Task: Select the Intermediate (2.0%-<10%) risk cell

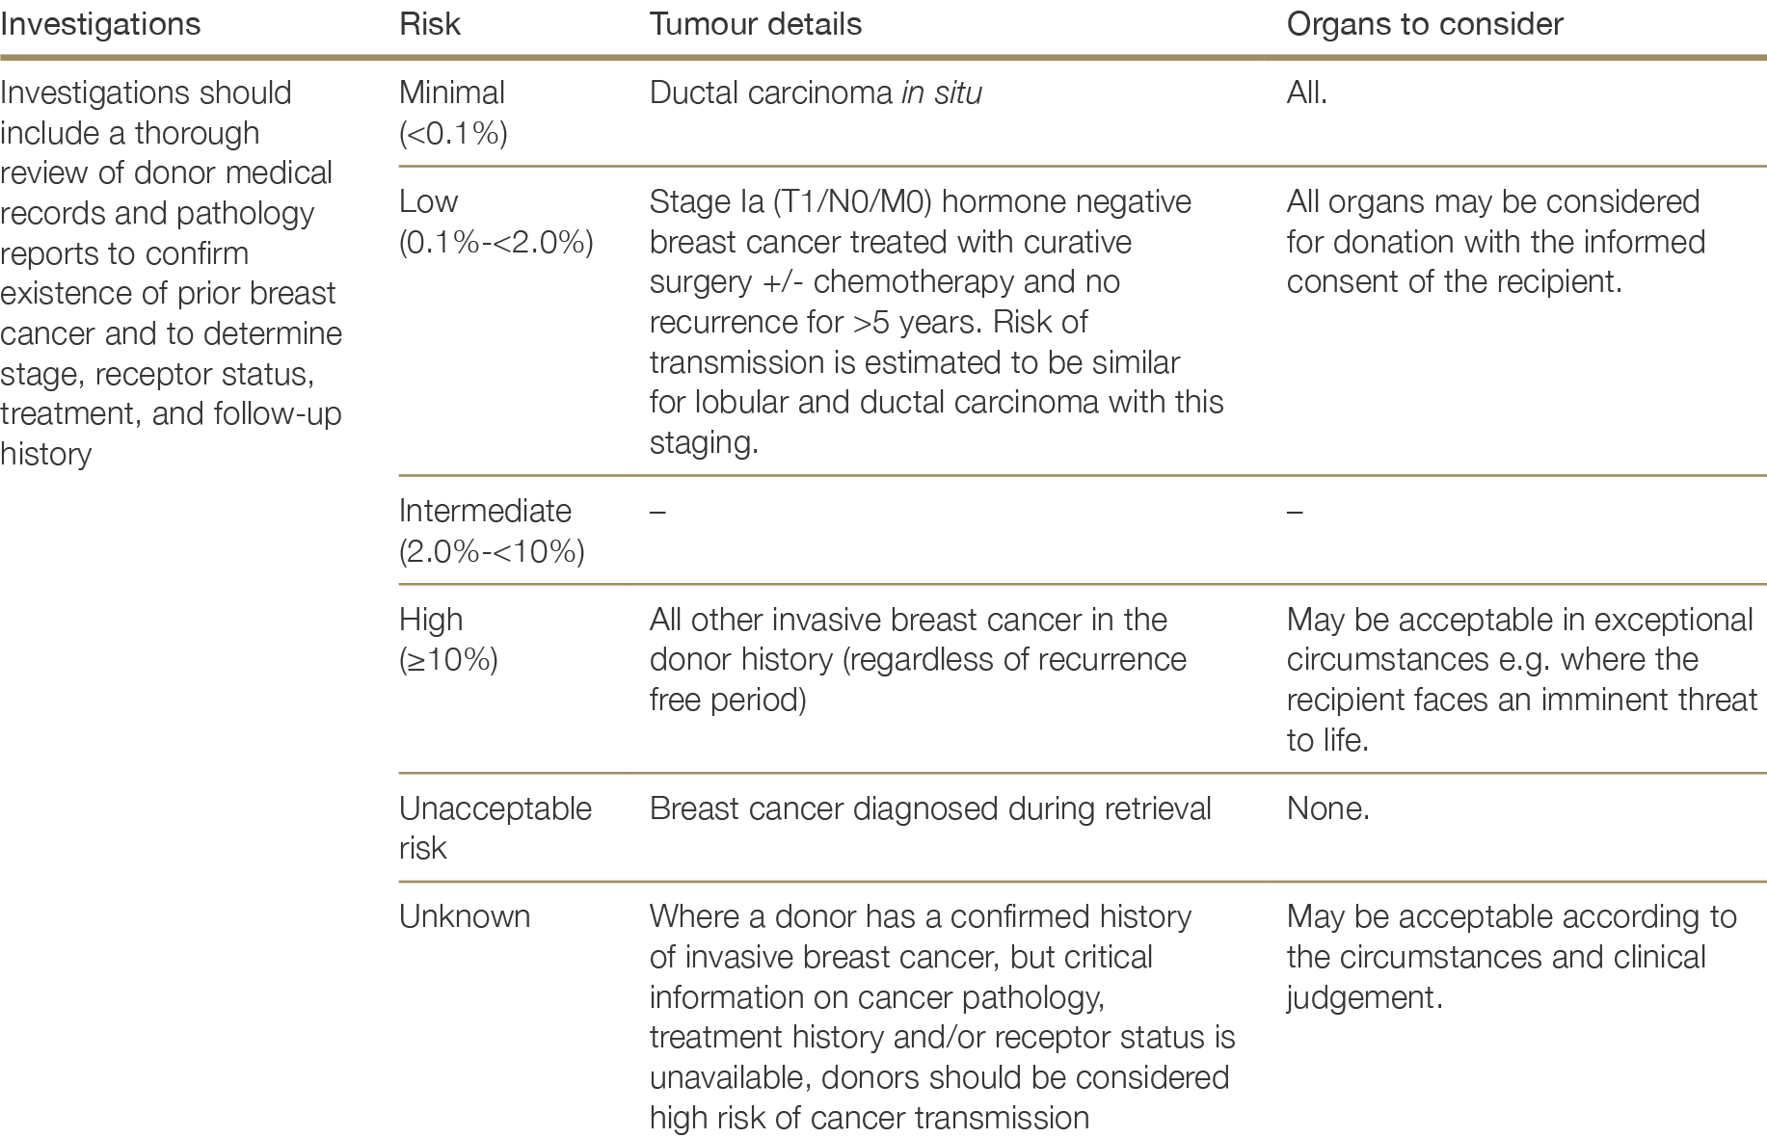Action: tap(492, 531)
